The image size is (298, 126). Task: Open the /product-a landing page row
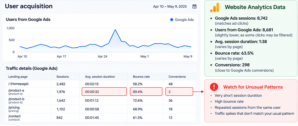101,92
